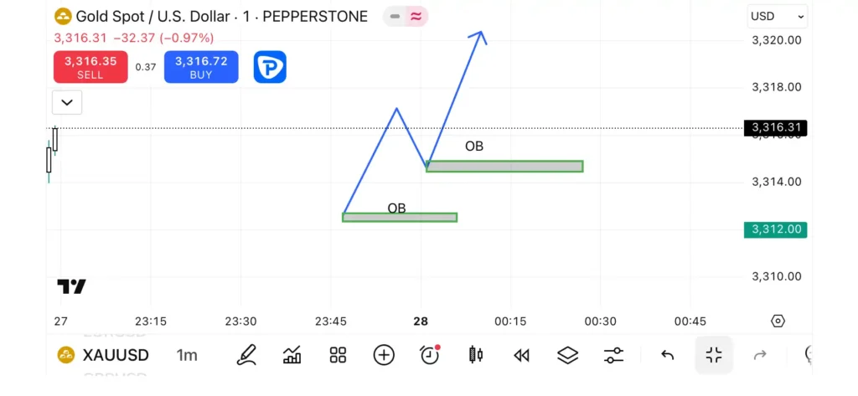858x396 pixels.
Task: Select the XAUUSD symbol tab
Action: [103, 356]
